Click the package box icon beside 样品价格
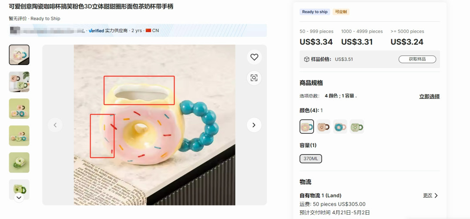470x219 pixels. coord(307,59)
